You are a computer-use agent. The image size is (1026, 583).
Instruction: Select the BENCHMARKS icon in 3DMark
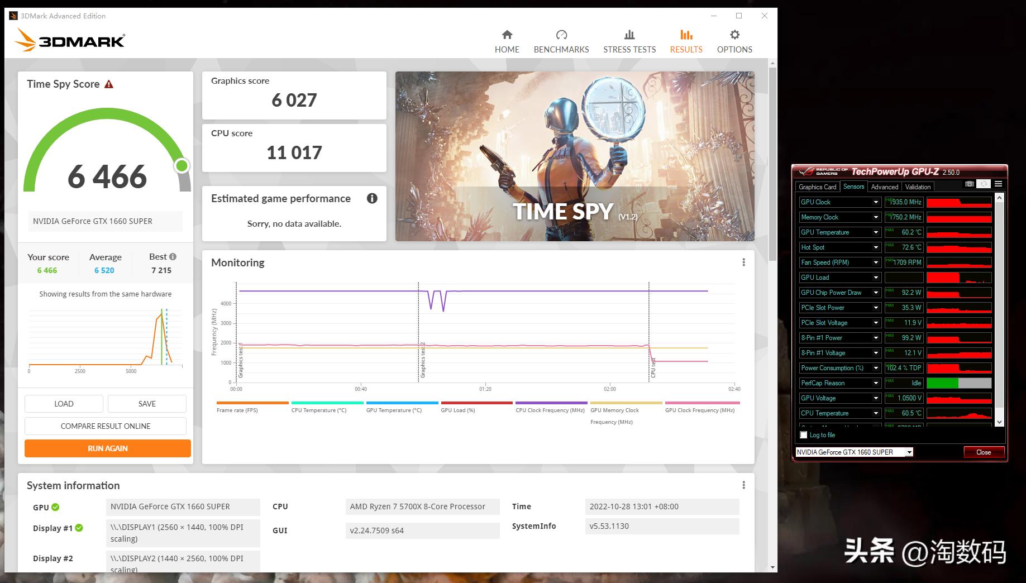[561, 35]
